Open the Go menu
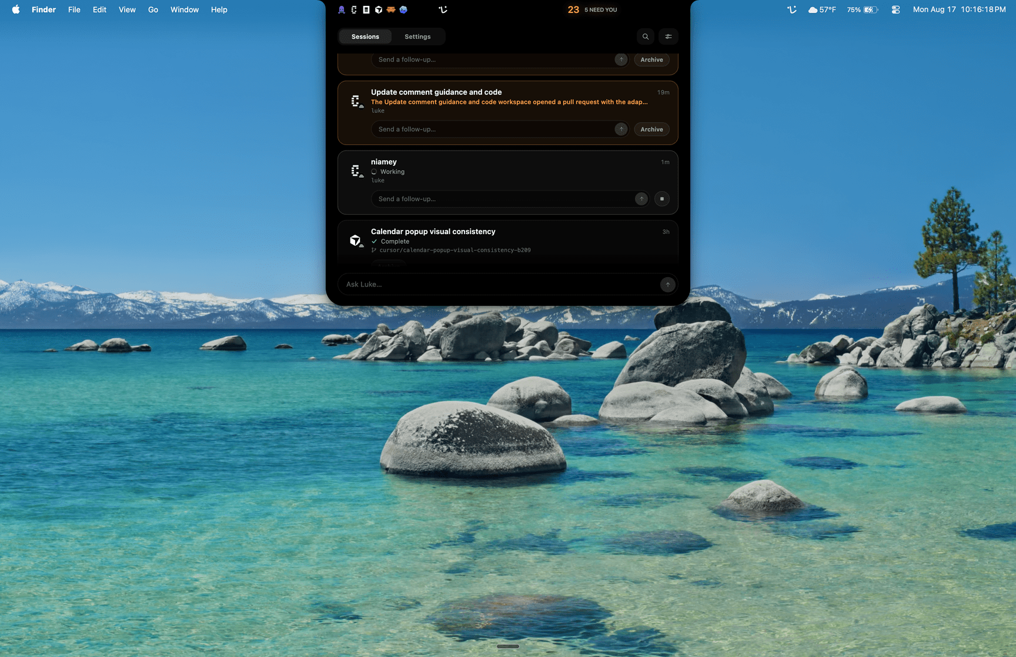 point(153,9)
